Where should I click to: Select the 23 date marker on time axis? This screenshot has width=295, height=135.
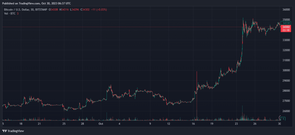(236, 124)
